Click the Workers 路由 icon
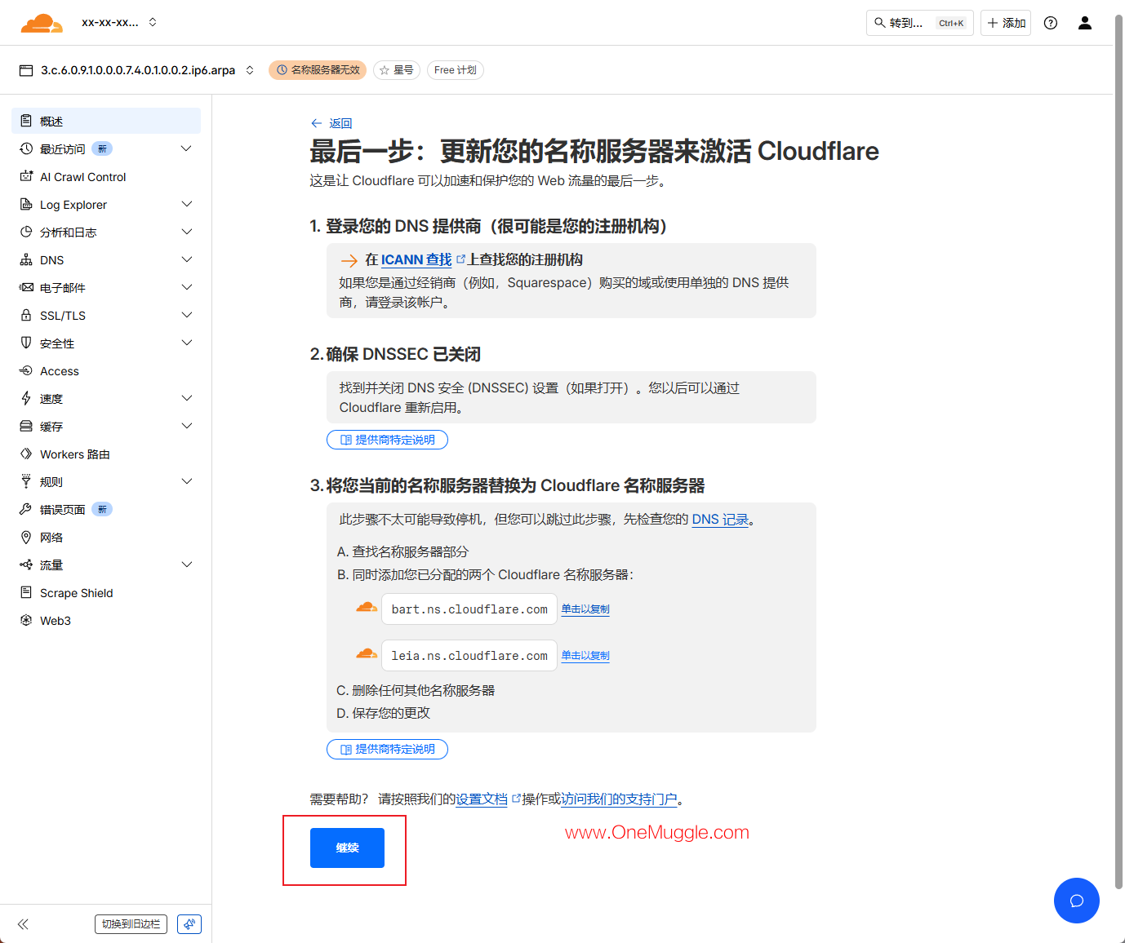Viewport: 1125px width, 943px height. tap(26, 454)
